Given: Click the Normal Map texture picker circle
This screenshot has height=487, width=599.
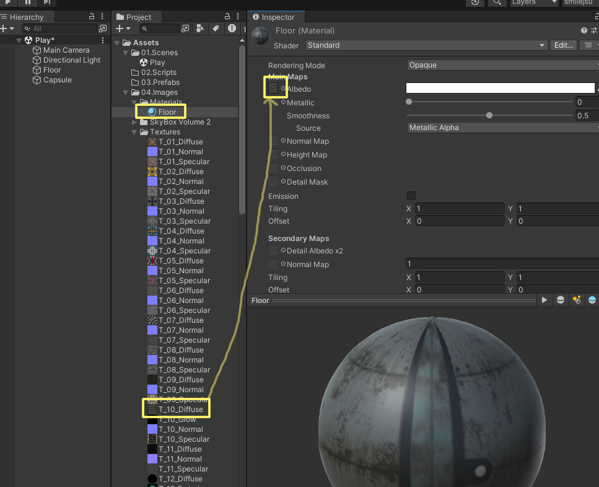Looking at the screenshot, I should [284, 141].
